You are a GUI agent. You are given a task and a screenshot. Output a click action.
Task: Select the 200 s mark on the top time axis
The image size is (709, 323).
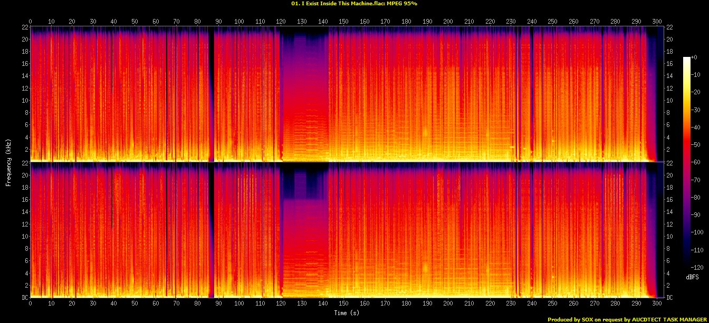448,21
